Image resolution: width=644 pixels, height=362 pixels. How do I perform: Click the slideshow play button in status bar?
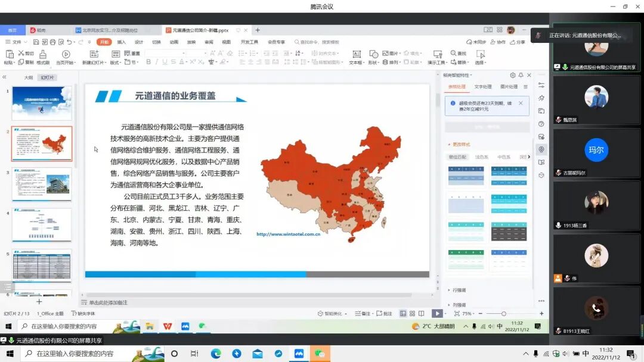point(437,313)
